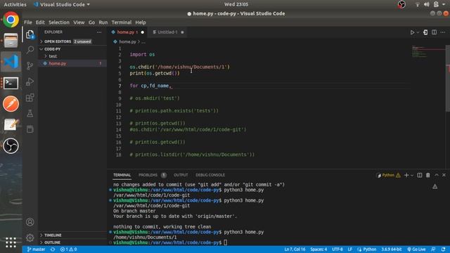This screenshot has height=253, width=450.
Task: Expand the test folder
Action: click(x=73, y=56)
